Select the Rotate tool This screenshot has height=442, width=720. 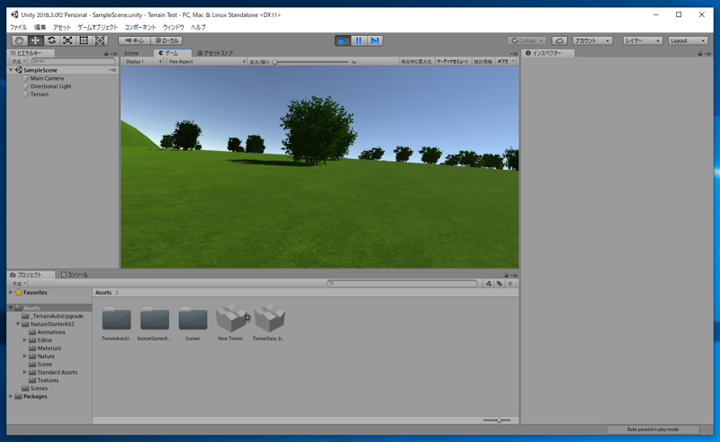51,40
